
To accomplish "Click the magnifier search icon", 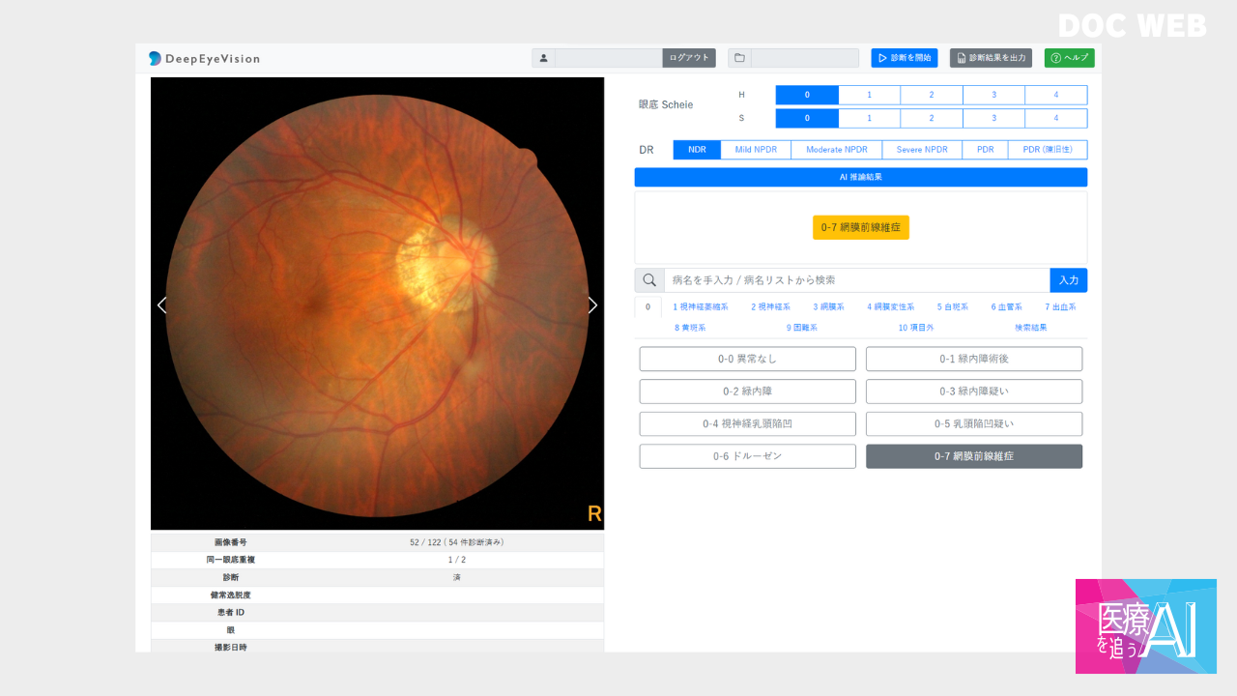I will coord(649,280).
